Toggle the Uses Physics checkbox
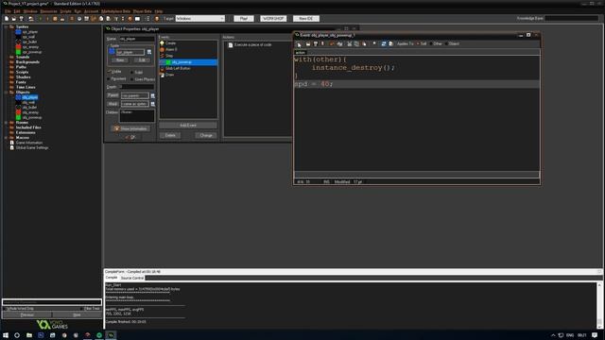The width and height of the screenshot is (605, 340). click(x=132, y=79)
